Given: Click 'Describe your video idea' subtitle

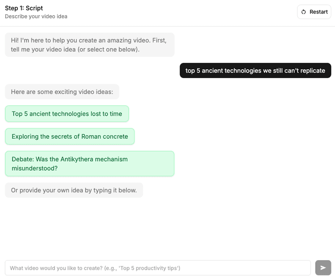Looking at the screenshot, I should point(36,16).
